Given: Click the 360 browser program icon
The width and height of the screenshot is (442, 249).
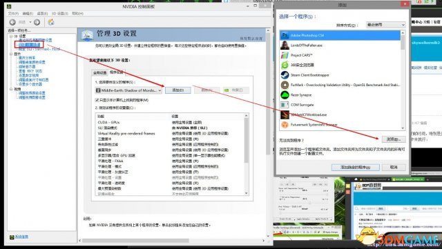Looking at the screenshot, I should coord(285,65).
